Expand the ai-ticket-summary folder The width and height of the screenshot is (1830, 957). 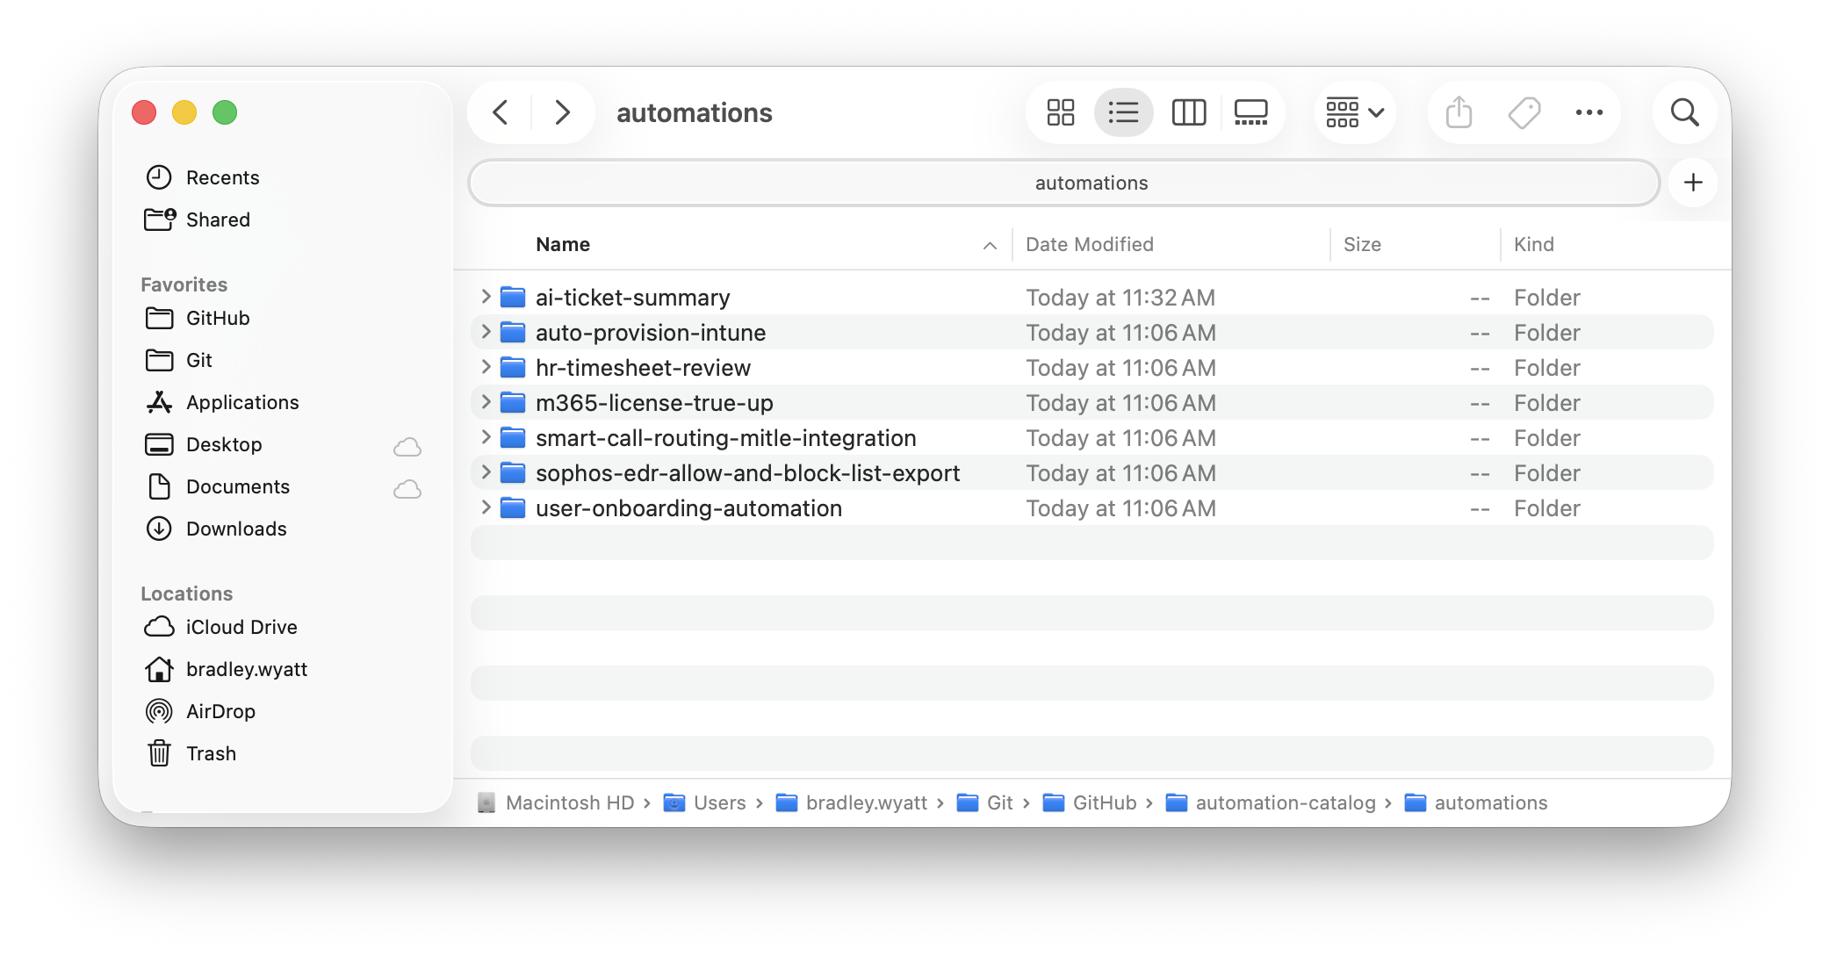coord(486,297)
